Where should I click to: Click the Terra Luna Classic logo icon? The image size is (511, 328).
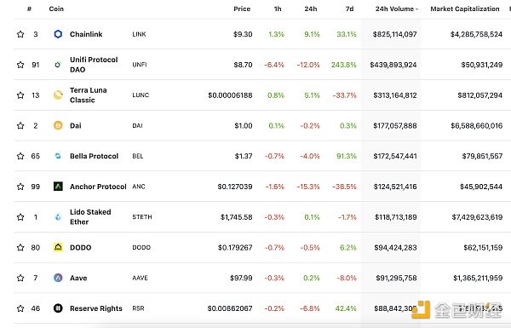(x=58, y=95)
